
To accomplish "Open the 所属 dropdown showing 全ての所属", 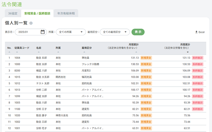I will coord(71,32).
